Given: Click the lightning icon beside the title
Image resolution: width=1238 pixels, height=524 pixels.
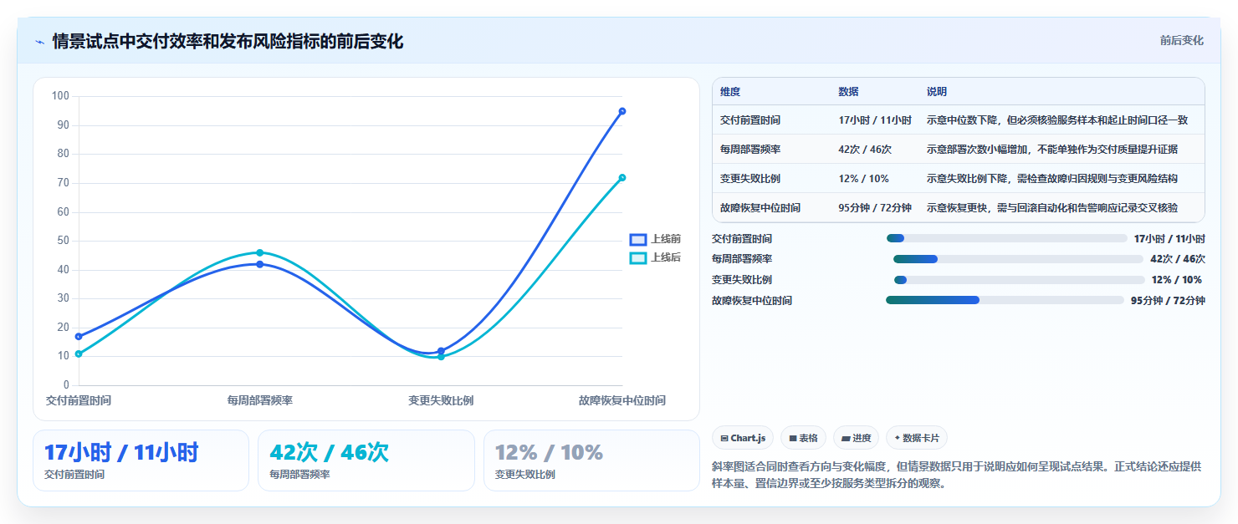Looking at the screenshot, I should (39, 41).
